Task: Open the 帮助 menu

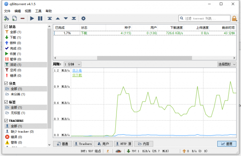Action: tap(49, 11)
